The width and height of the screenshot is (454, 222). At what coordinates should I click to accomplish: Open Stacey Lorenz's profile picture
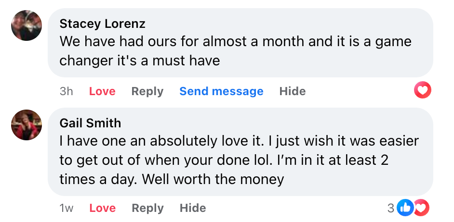click(27, 25)
